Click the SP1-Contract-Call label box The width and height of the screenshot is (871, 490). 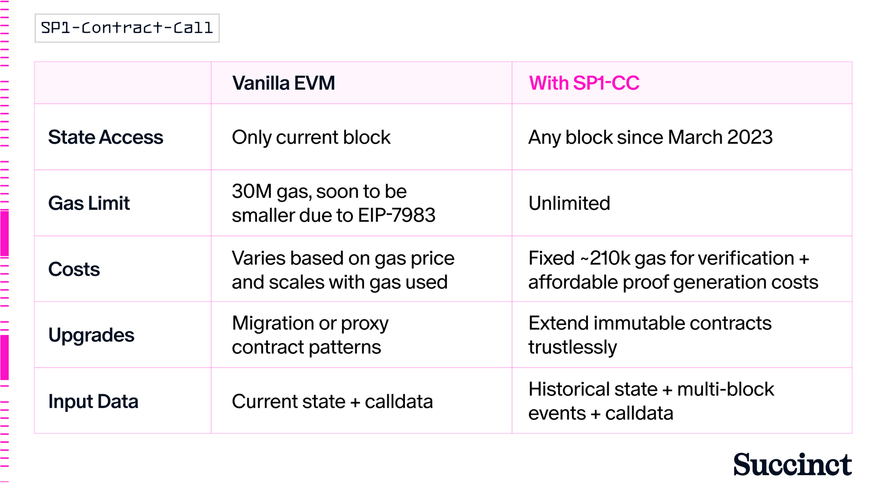tap(127, 28)
